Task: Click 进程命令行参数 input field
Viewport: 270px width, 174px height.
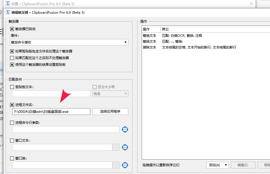Action: pos(66,129)
